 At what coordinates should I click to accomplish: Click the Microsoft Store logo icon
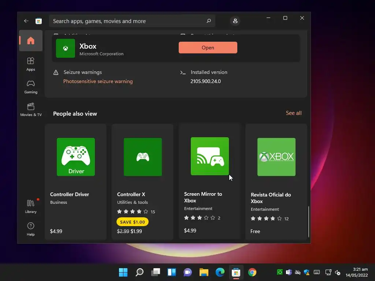click(x=38, y=21)
